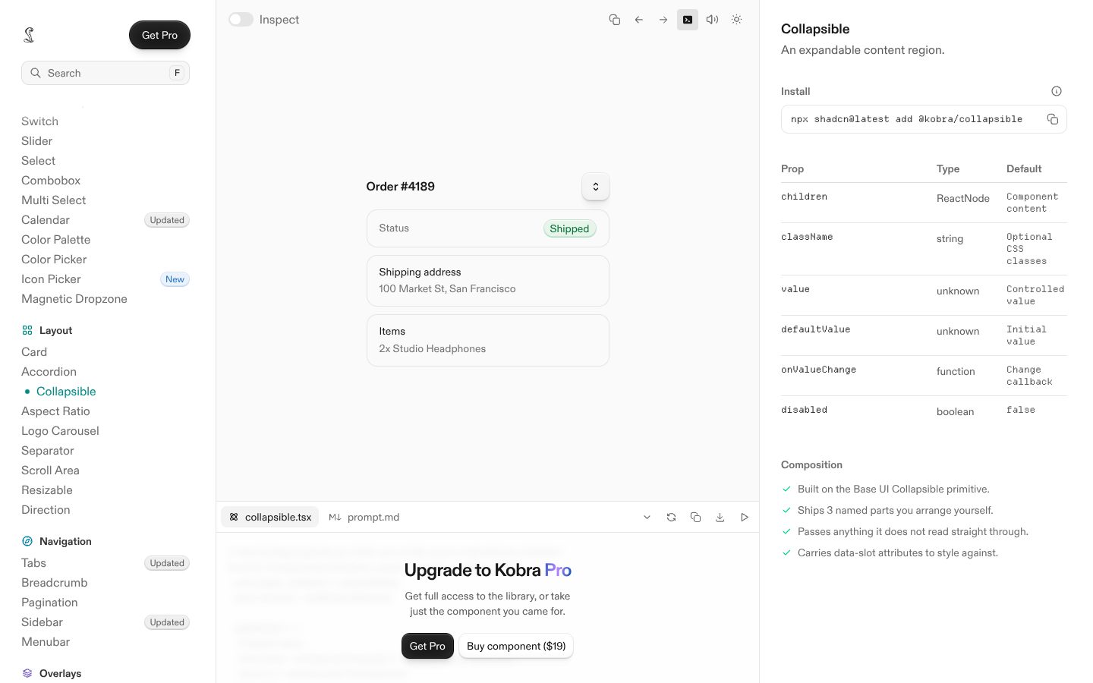Switch to the prompt.md tab
Image resolution: width=1093 pixels, height=683 pixels.
[364, 518]
